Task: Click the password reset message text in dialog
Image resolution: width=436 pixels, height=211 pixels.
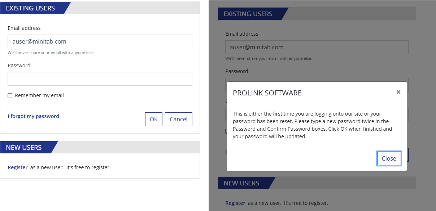Action: 313,125
